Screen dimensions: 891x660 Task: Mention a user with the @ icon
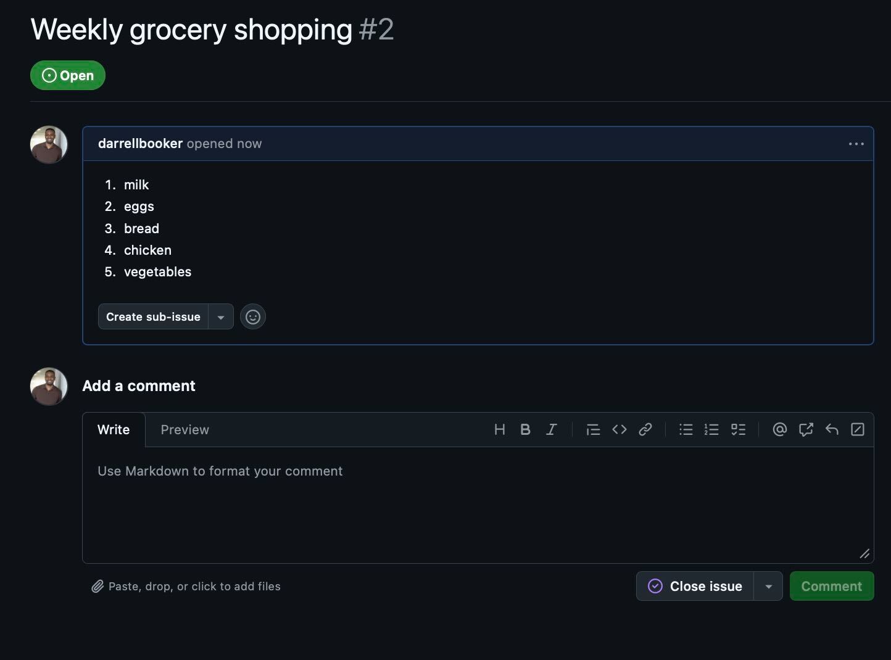pos(779,429)
